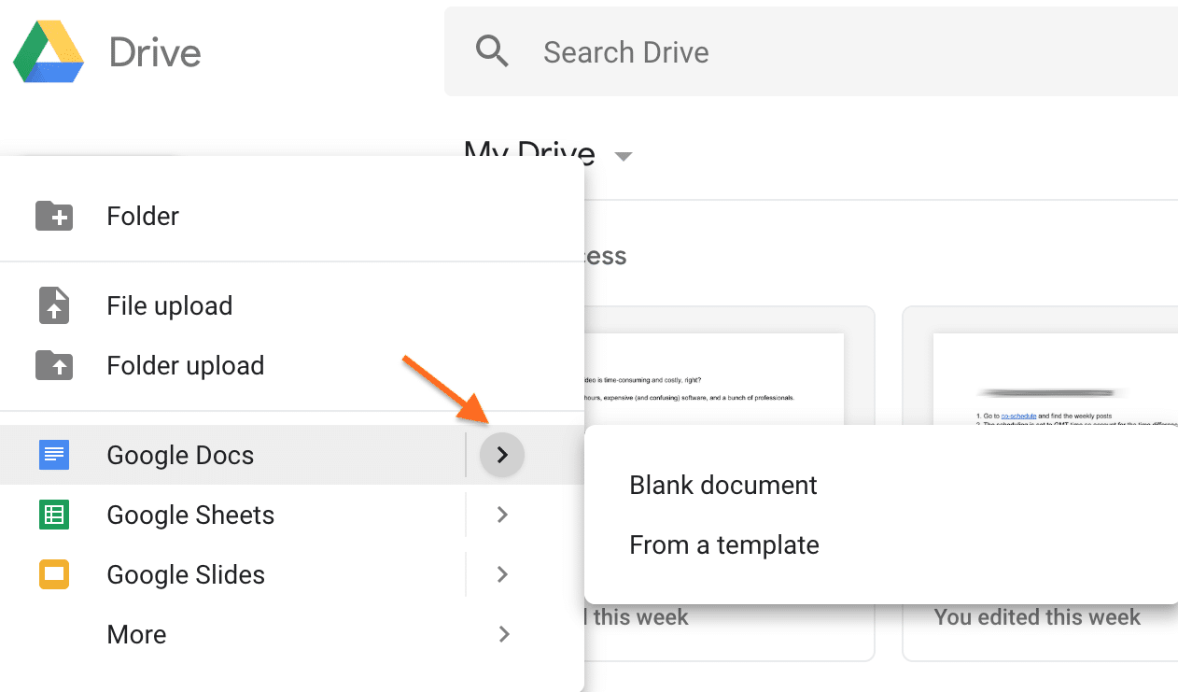Select the new Folder icon
The width and height of the screenshot is (1178, 692).
tap(54, 216)
